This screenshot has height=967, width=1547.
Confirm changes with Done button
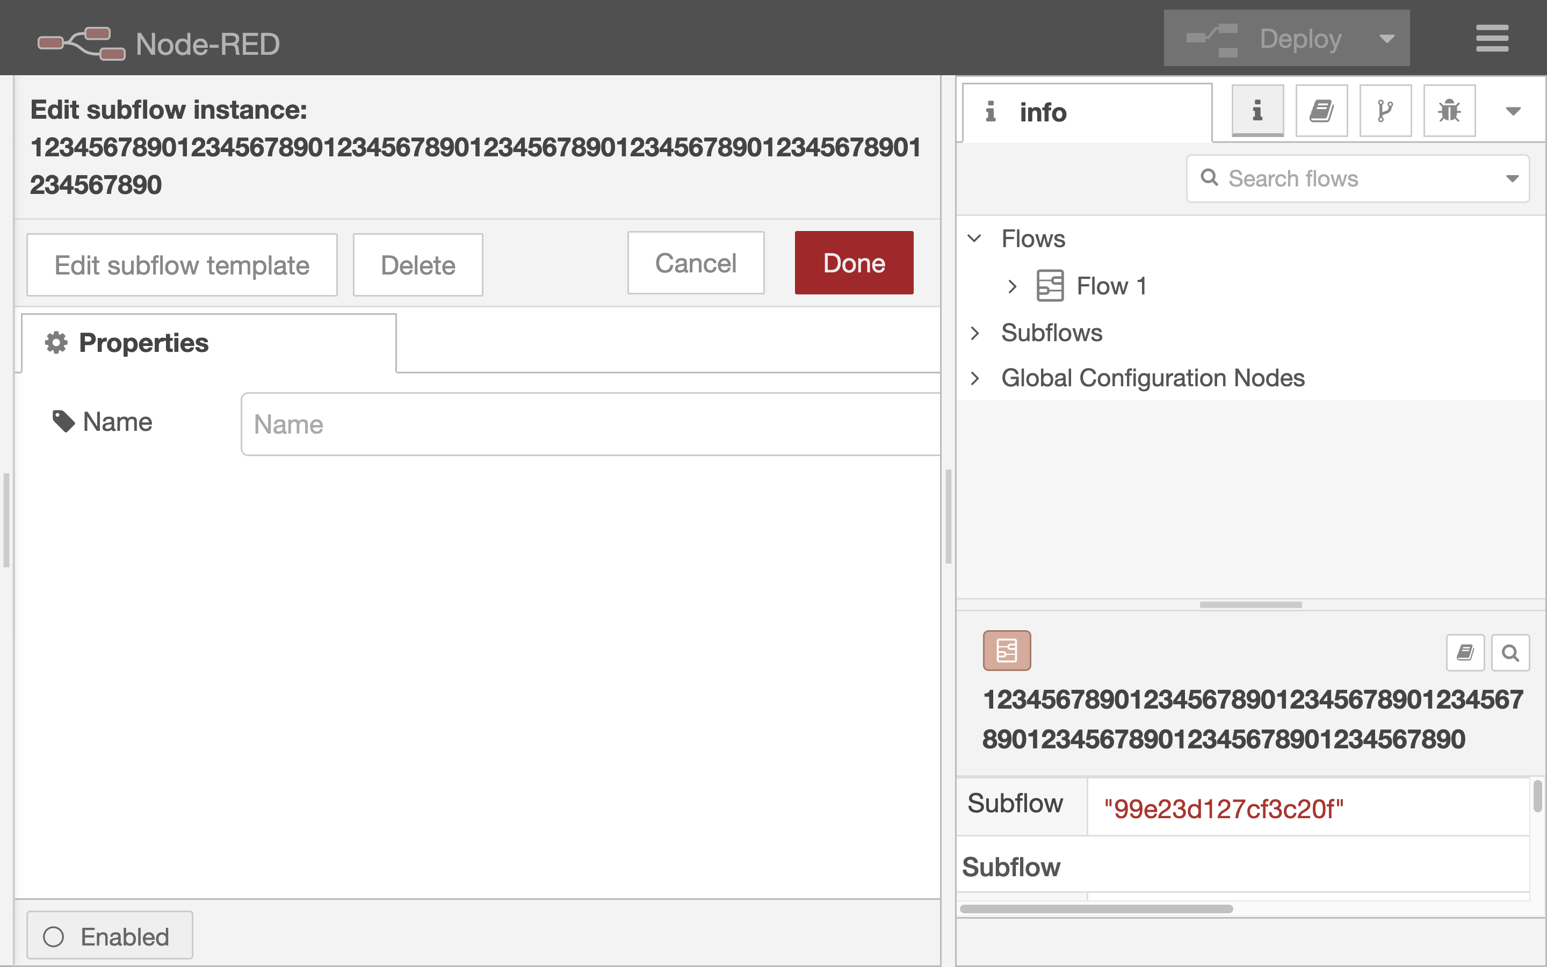[854, 263]
